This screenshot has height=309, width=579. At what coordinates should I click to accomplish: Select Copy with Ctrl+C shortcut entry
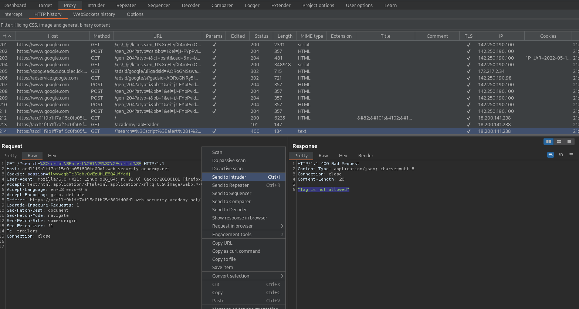[x=244, y=292]
